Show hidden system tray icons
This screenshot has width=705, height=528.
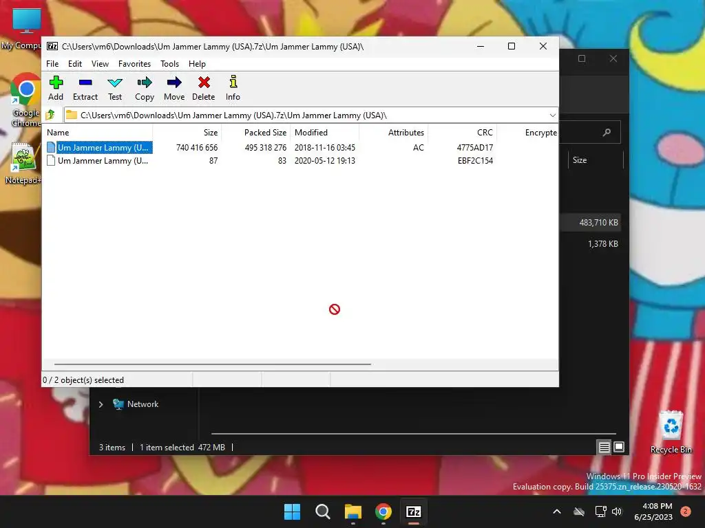[556, 511]
